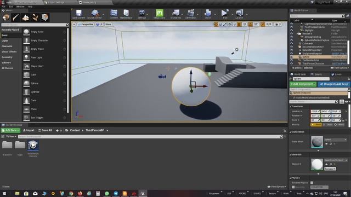Enable the Simulate Physics checkbox
Image resolution: width=351 pixels, height=197 pixels.
coord(312,183)
